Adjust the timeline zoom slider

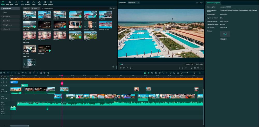[188, 73]
